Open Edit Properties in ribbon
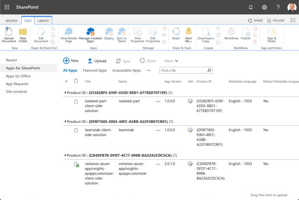The height and width of the screenshot is (200, 299). point(153,35)
